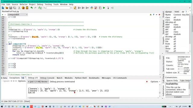This screenshot has width=193, height=108.
Task: Open the Call Stack vertical tab
Action: (x=163, y=78)
